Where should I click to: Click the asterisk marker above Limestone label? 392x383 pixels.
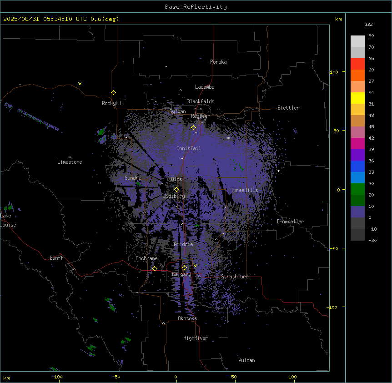tap(70, 157)
